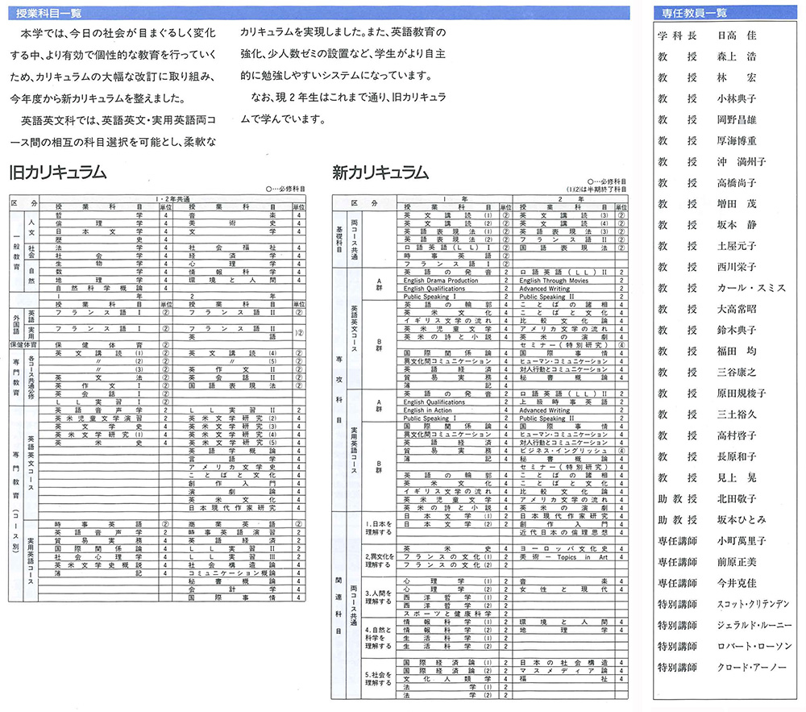This screenshot has width=806, height=712.
Task: Click the name 坂本 静
Action: 737,225
